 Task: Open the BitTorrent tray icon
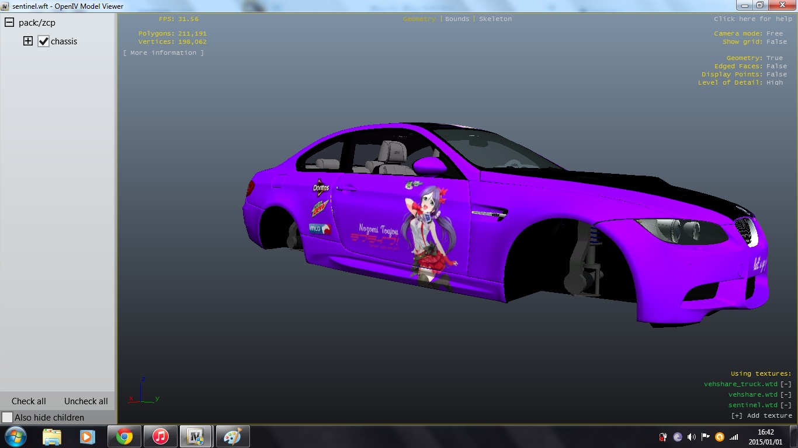pos(678,436)
